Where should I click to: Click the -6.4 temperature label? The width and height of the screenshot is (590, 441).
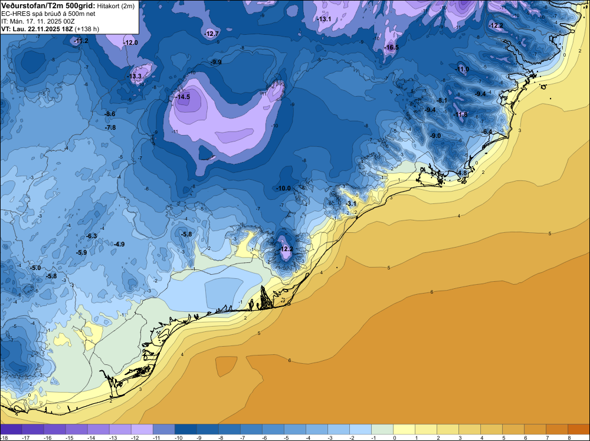point(487,131)
